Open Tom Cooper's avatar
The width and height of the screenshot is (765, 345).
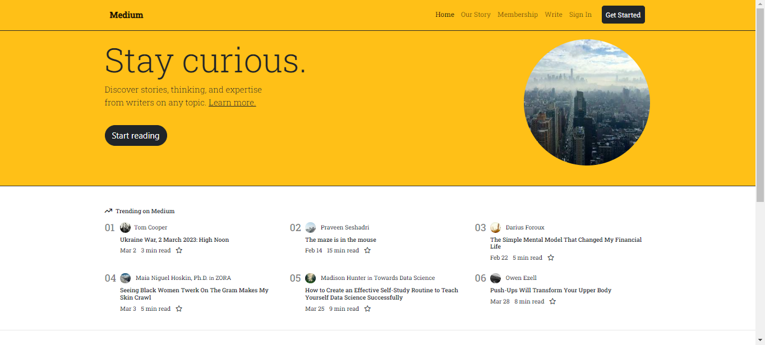[x=125, y=227]
